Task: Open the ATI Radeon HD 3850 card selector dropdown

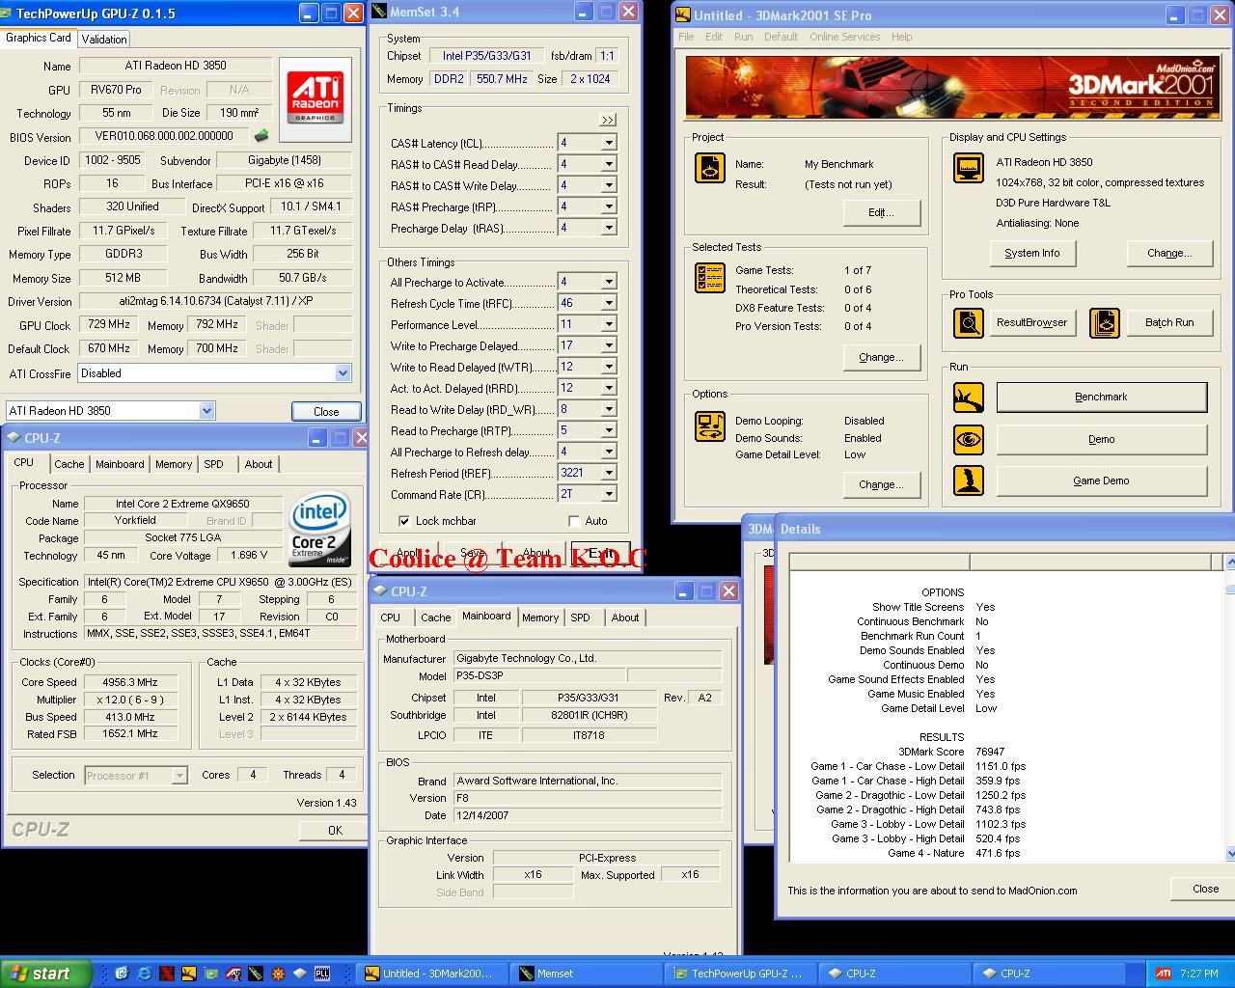Action: (206, 410)
